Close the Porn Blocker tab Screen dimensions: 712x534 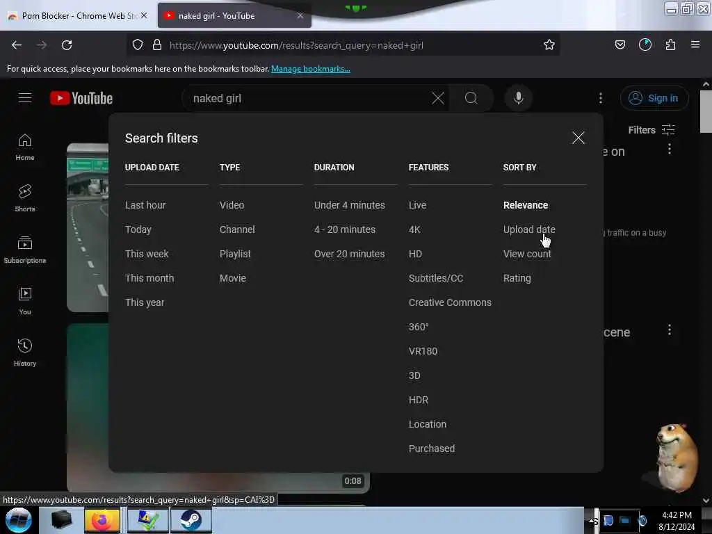pyautogui.click(x=144, y=15)
